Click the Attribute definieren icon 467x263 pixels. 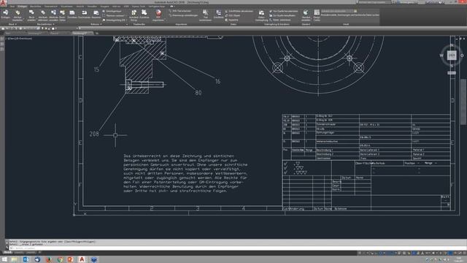coord(43,15)
